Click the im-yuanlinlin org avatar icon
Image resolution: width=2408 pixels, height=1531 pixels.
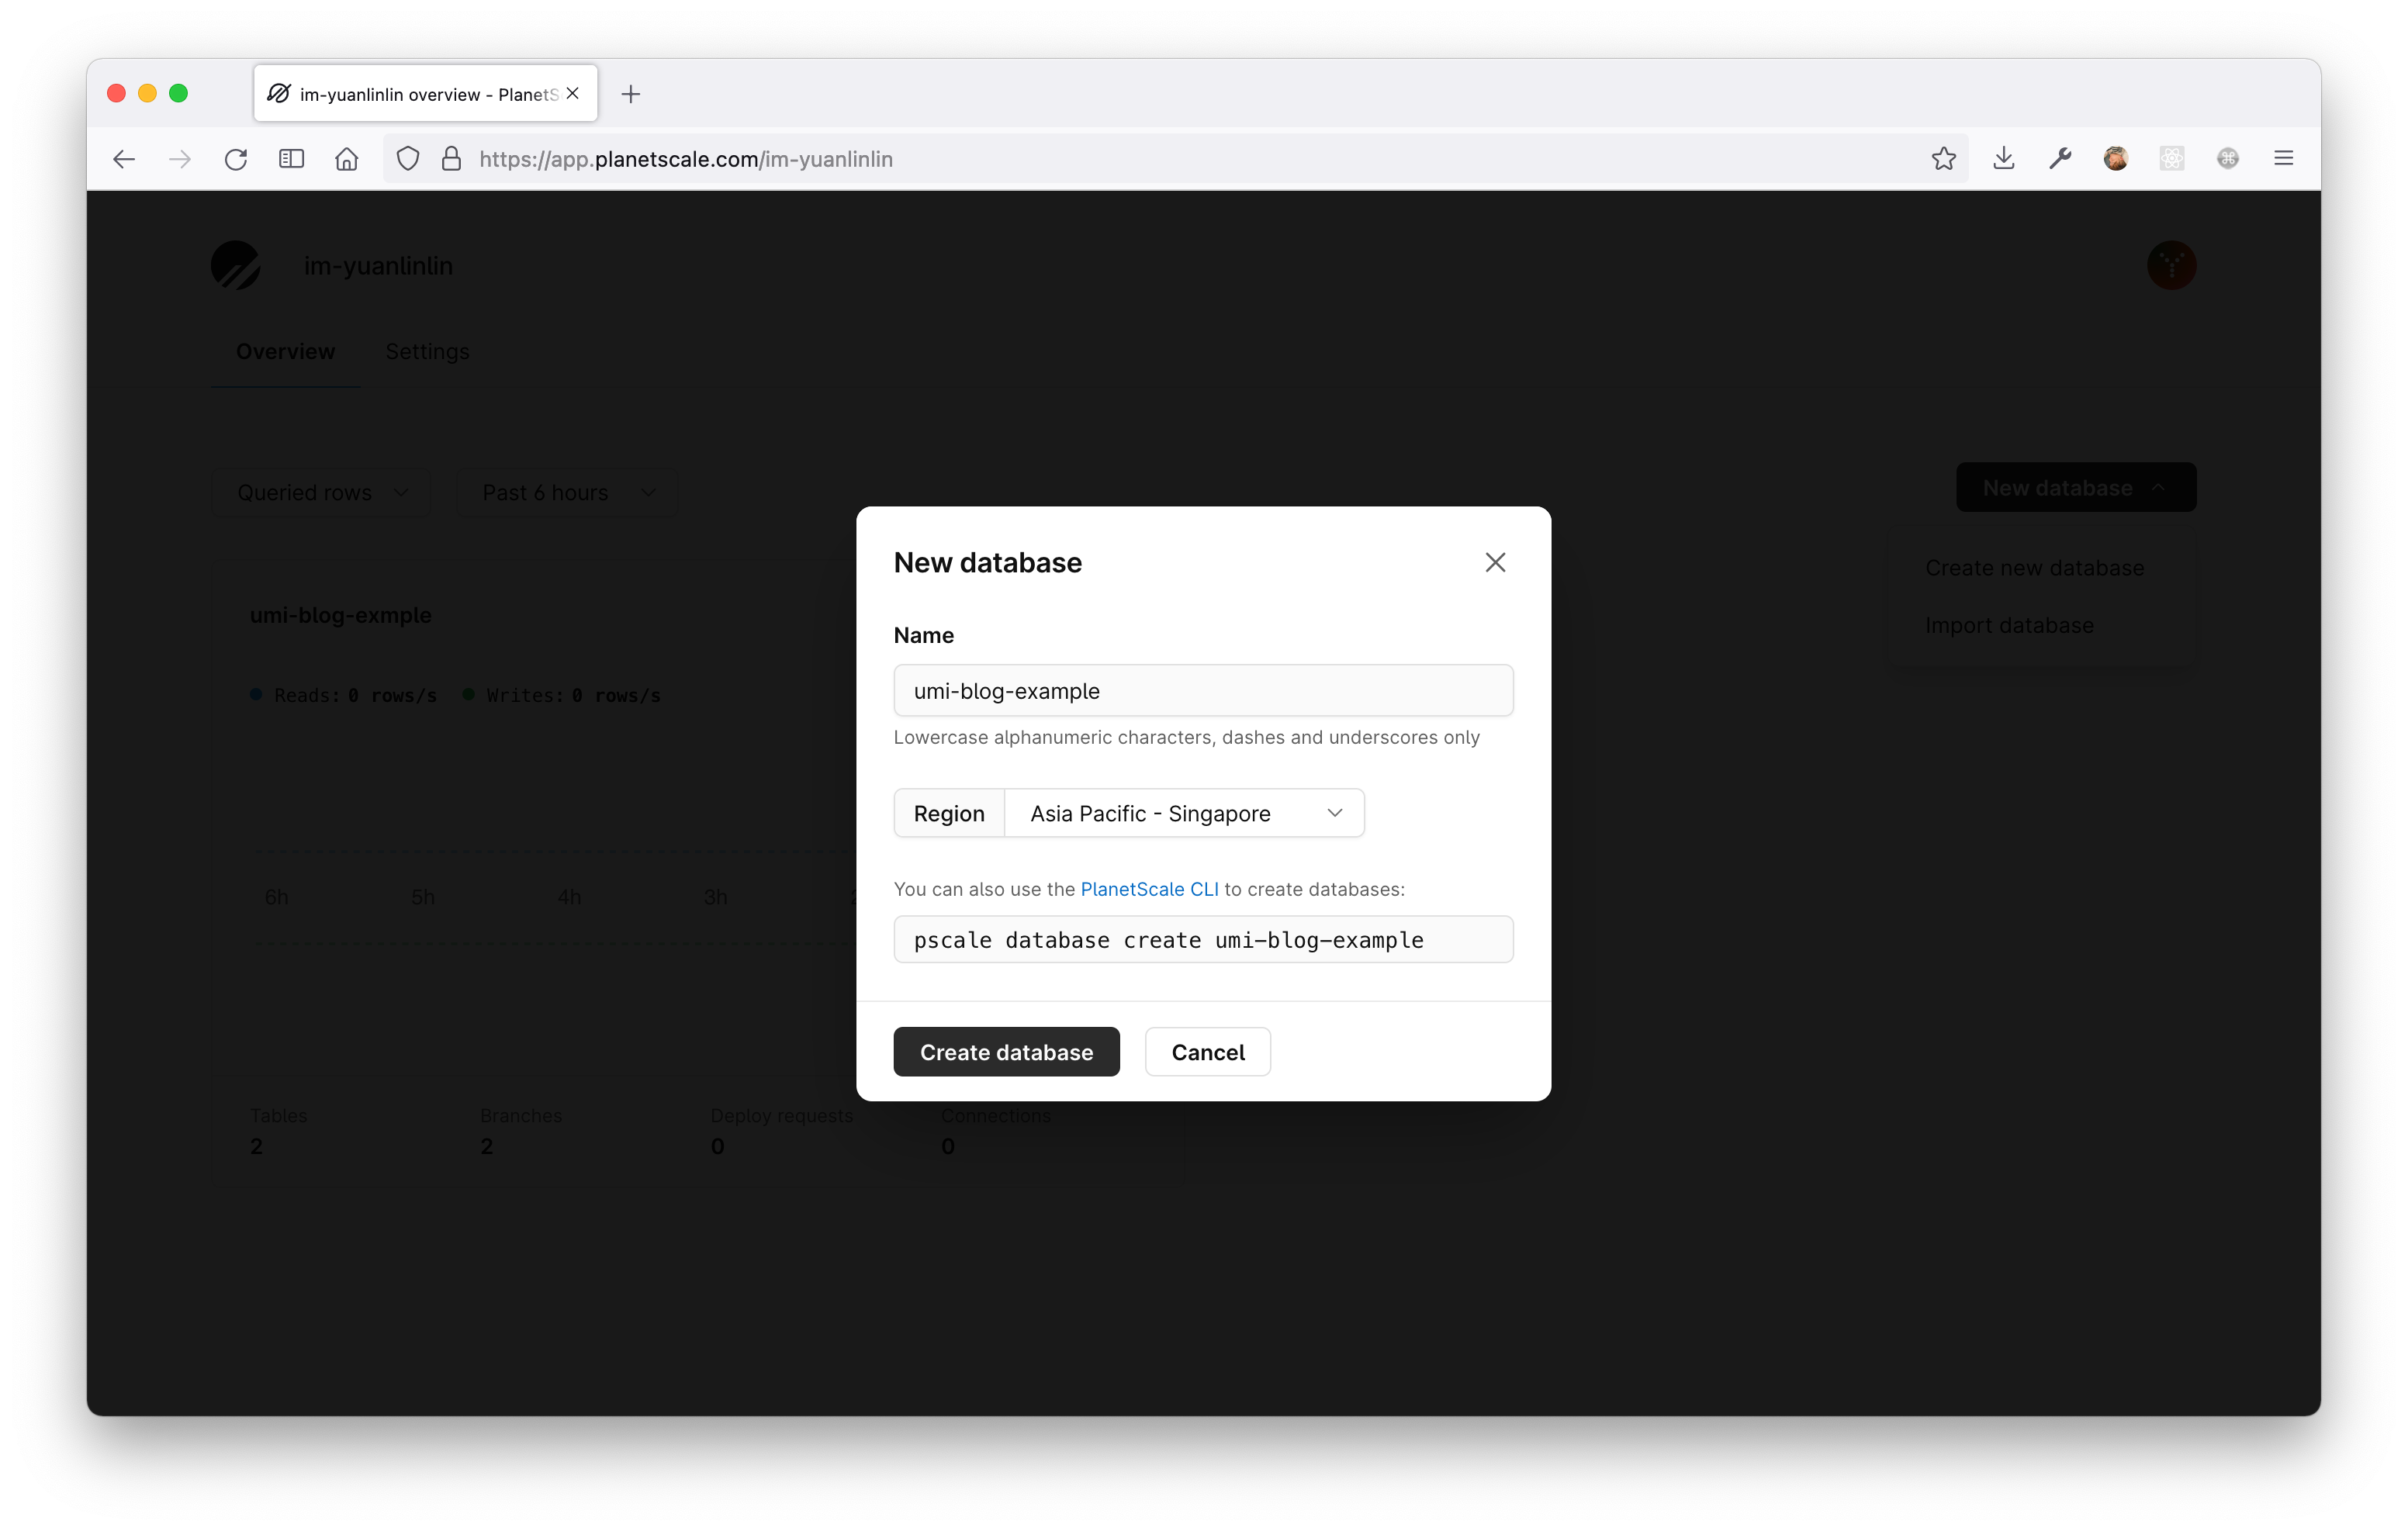click(237, 264)
